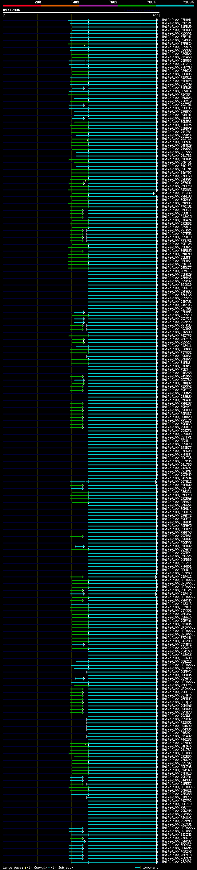Click the green ~80% identity color bar
This screenshot has width=197, height=870.
click(x=137, y=6)
